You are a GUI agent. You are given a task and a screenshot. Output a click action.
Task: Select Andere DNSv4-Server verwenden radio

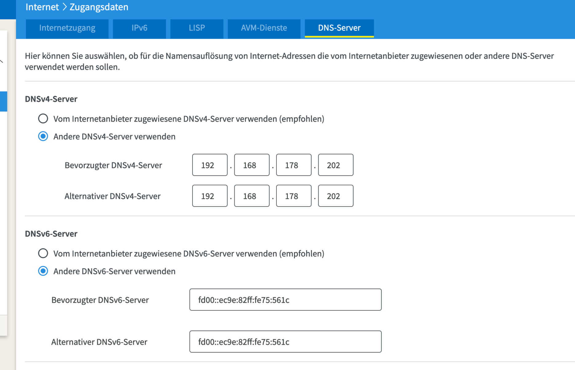click(43, 136)
